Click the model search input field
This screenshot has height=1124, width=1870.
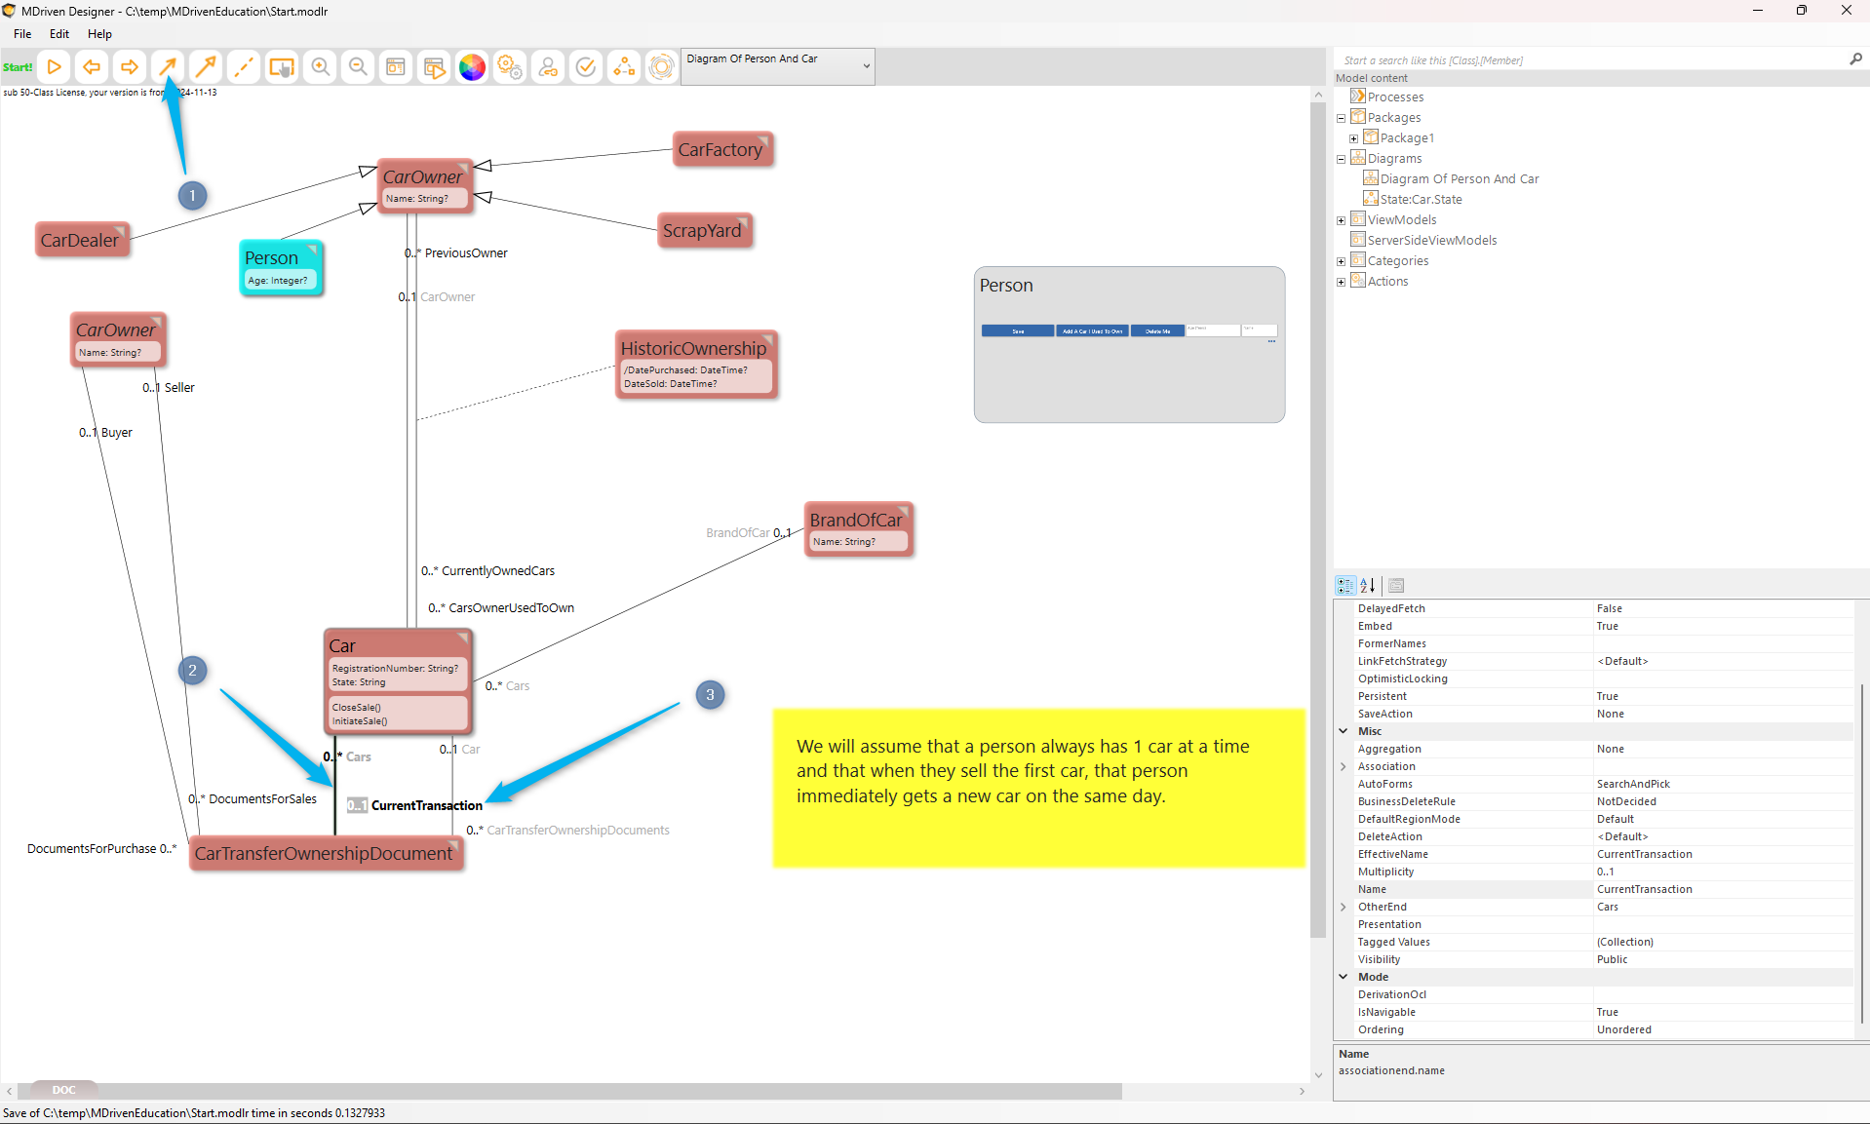[x=1589, y=60]
